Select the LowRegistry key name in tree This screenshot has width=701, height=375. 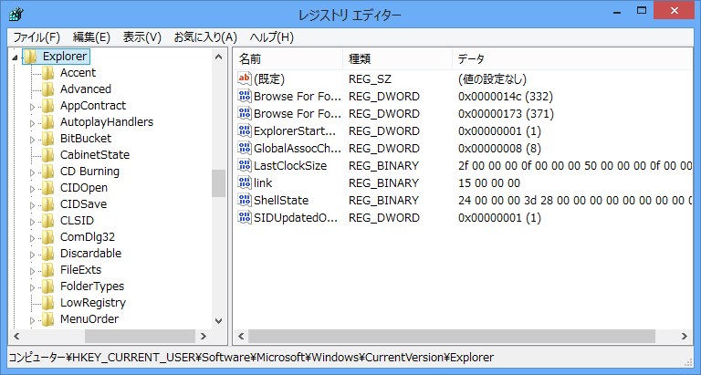click(93, 303)
